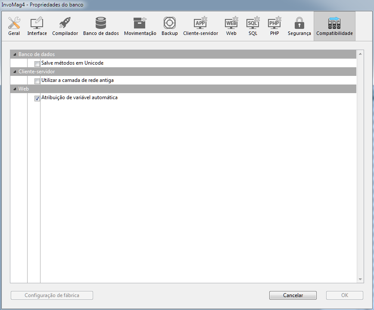Click the Cancelar button
The height and width of the screenshot is (310, 374).
[x=293, y=295]
